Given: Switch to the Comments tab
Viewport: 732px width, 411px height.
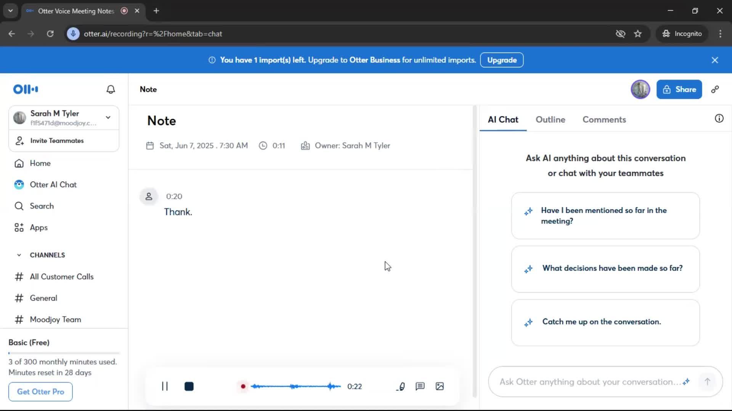Looking at the screenshot, I should [604, 119].
